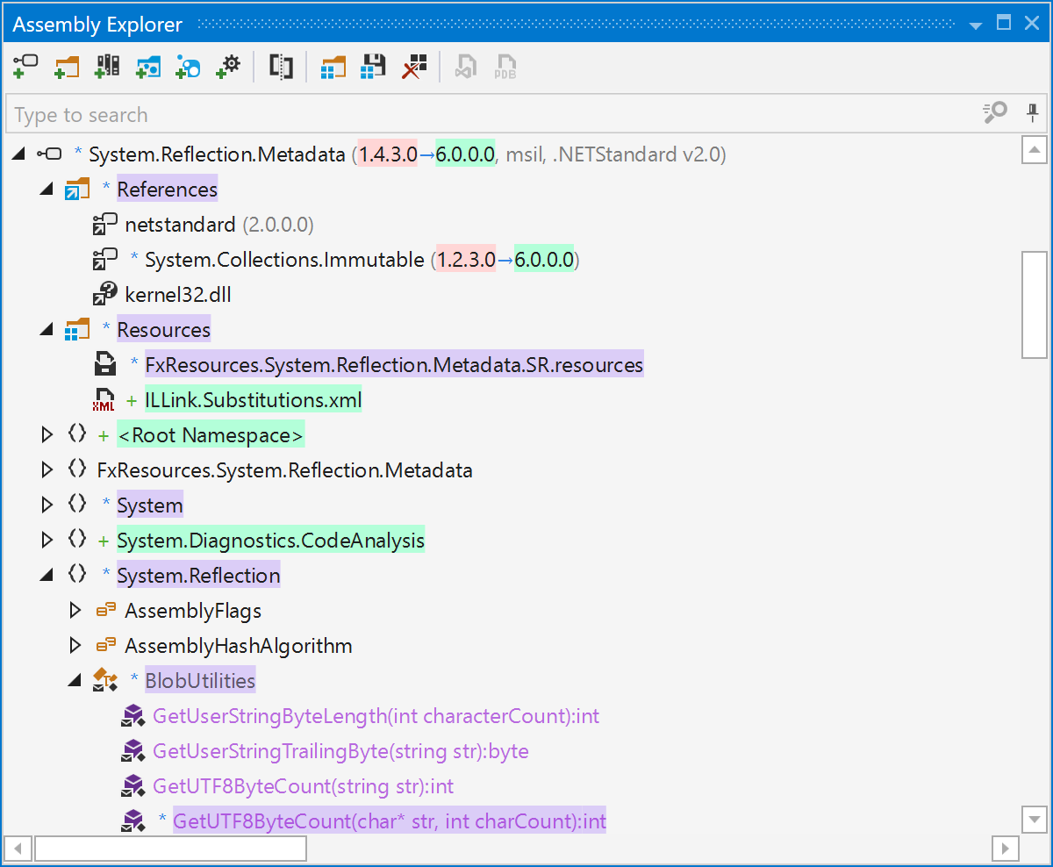Screen dimensions: 1053x867
Task: Select GetUserStringByteLength method text
Action: click(376, 716)
